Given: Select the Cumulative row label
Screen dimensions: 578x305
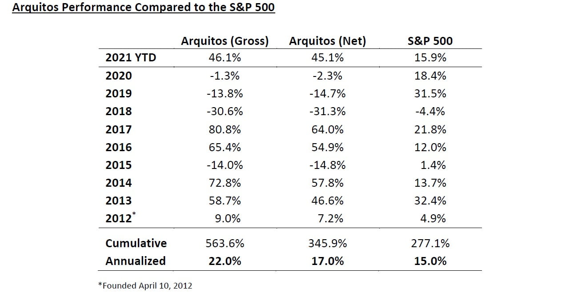Looking at the screenshot, I should pos(136,244).
